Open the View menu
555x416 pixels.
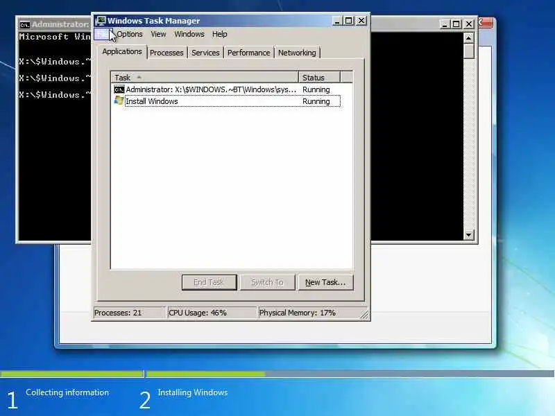[x=158, y=34]
